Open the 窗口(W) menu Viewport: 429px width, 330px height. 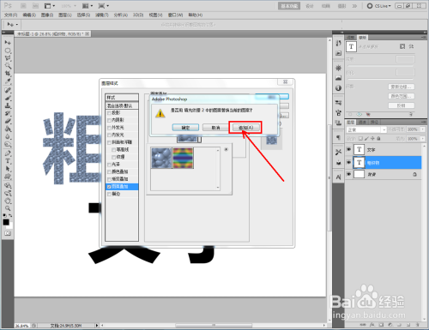(x=175, y=15)
